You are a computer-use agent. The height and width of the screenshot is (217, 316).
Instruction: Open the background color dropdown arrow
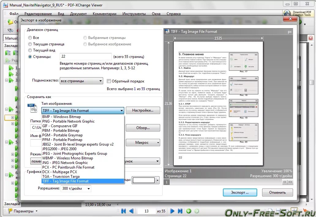(x=157, y=180)
